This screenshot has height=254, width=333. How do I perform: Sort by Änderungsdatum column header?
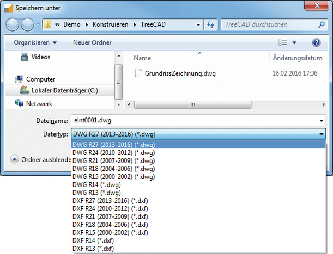[298, 58]
